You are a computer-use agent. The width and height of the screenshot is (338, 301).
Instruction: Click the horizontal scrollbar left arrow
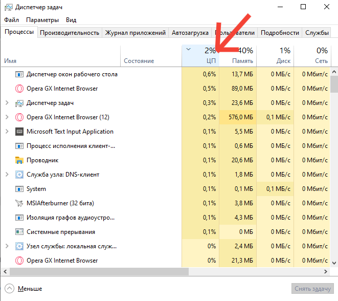[6, 272]
